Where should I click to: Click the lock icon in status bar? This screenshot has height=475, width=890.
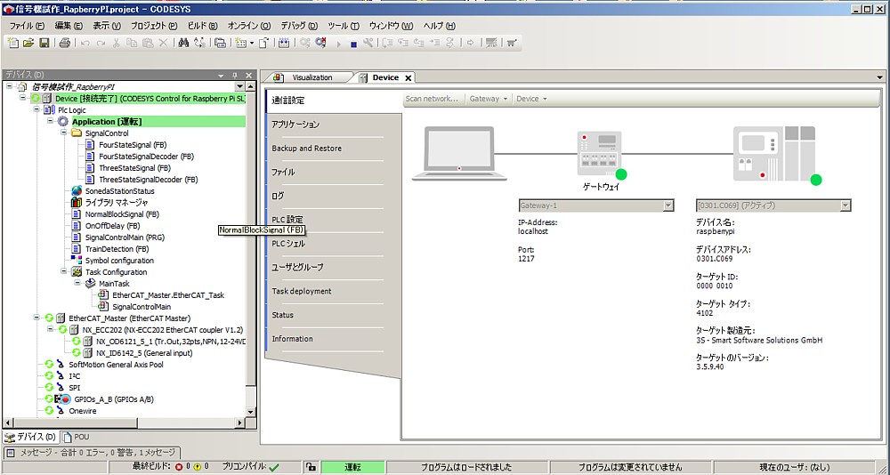[311, 467]
